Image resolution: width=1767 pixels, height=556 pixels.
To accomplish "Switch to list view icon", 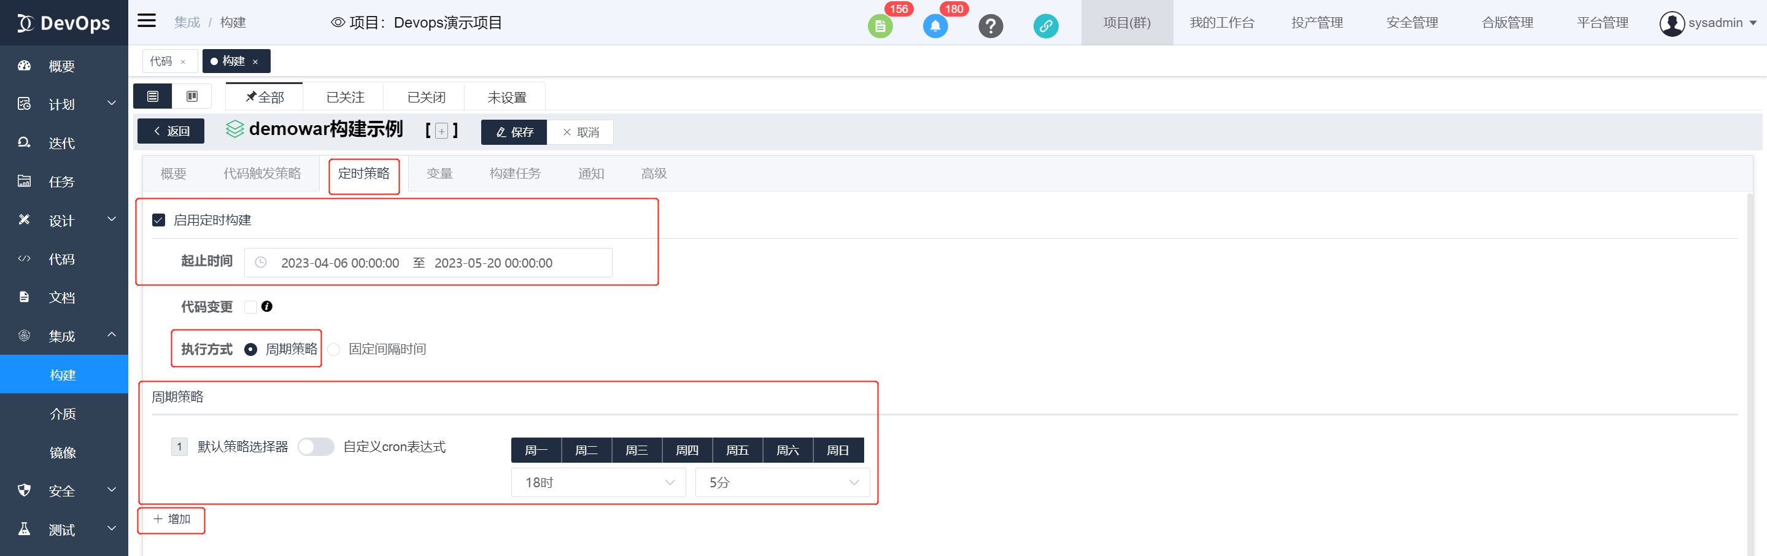I will (152, 97).
